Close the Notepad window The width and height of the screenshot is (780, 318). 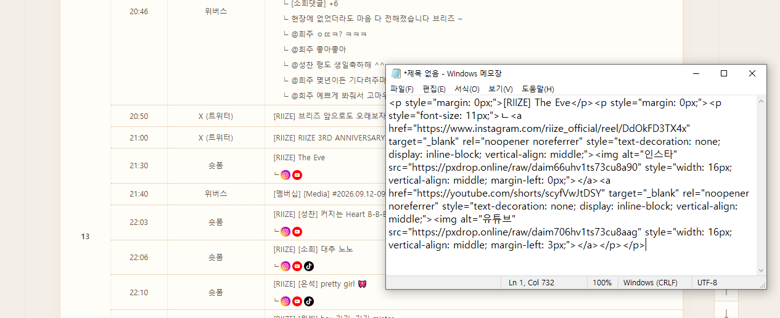[752, 73]
